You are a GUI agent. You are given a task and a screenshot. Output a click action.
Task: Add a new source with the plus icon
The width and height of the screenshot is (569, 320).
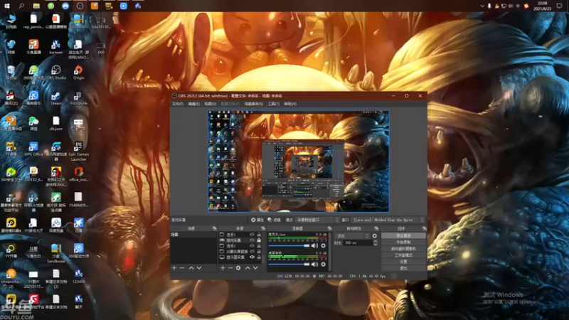223,268
